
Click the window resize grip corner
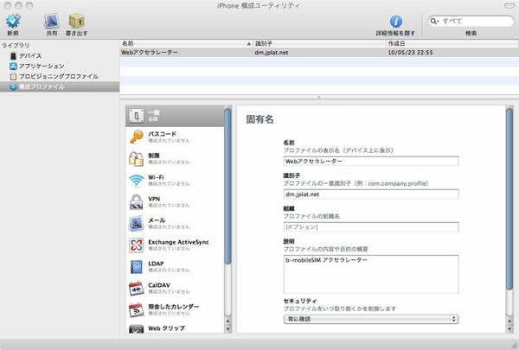[x=515, y=346]
